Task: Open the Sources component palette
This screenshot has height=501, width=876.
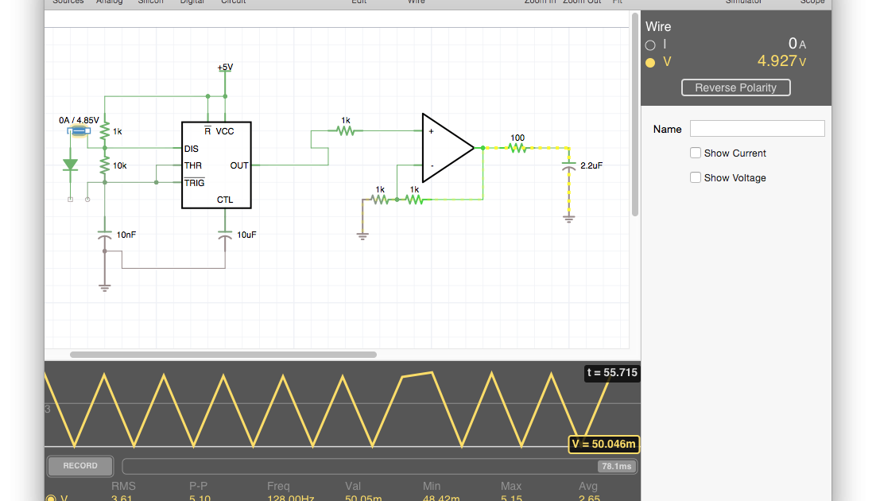Action: [x=68, y=2]
